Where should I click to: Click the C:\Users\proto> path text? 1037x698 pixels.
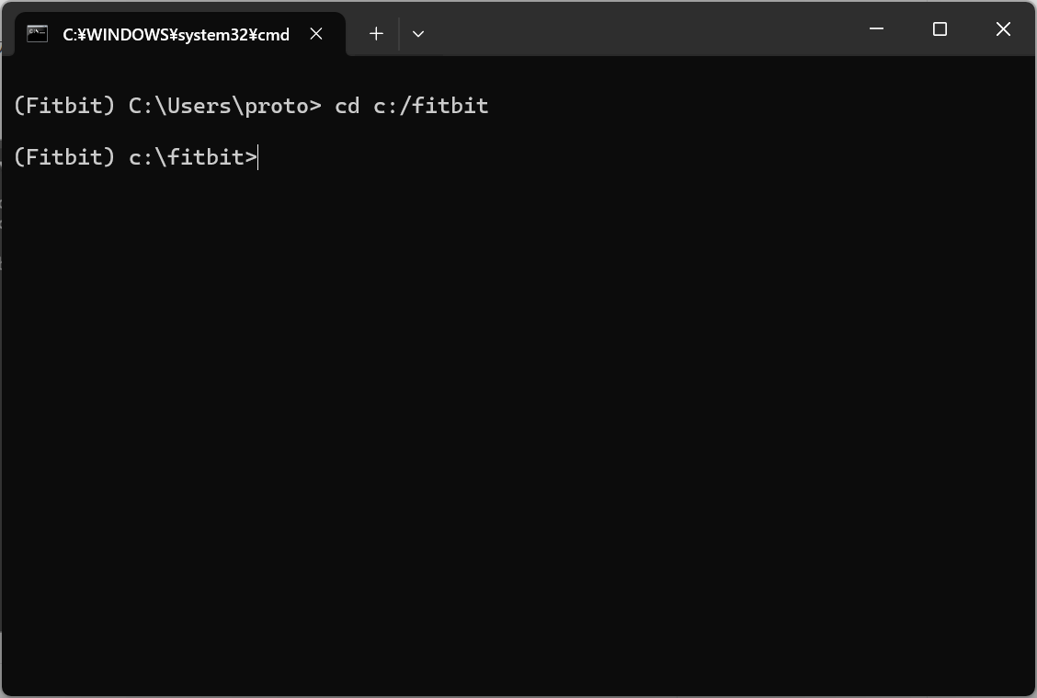pos(224,106)
